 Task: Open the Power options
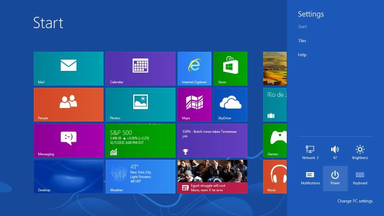(335, 178)
